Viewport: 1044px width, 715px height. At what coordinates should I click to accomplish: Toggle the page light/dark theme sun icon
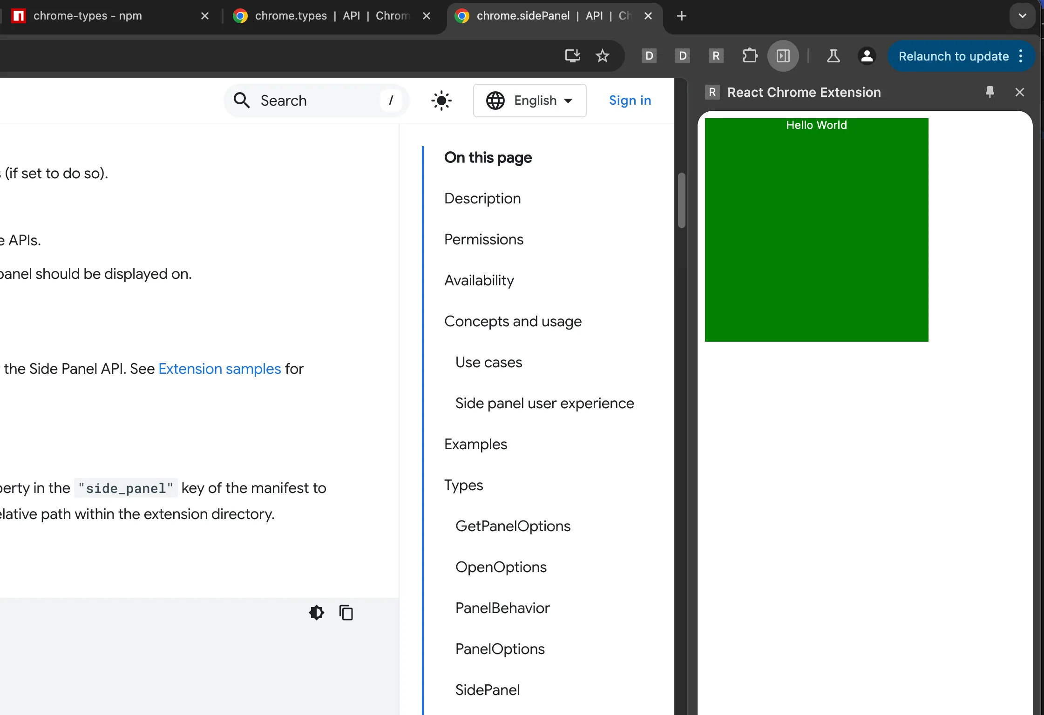(441, 100)
